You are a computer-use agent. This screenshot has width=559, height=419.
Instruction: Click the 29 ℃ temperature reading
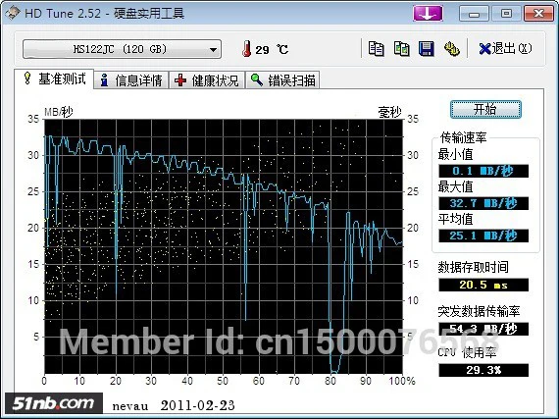[272, 50]
